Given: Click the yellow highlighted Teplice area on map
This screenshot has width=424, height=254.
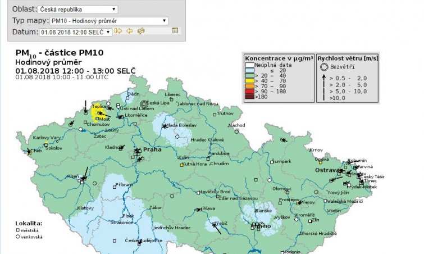Looking at the screenshot, I should (x=99, y=111).
